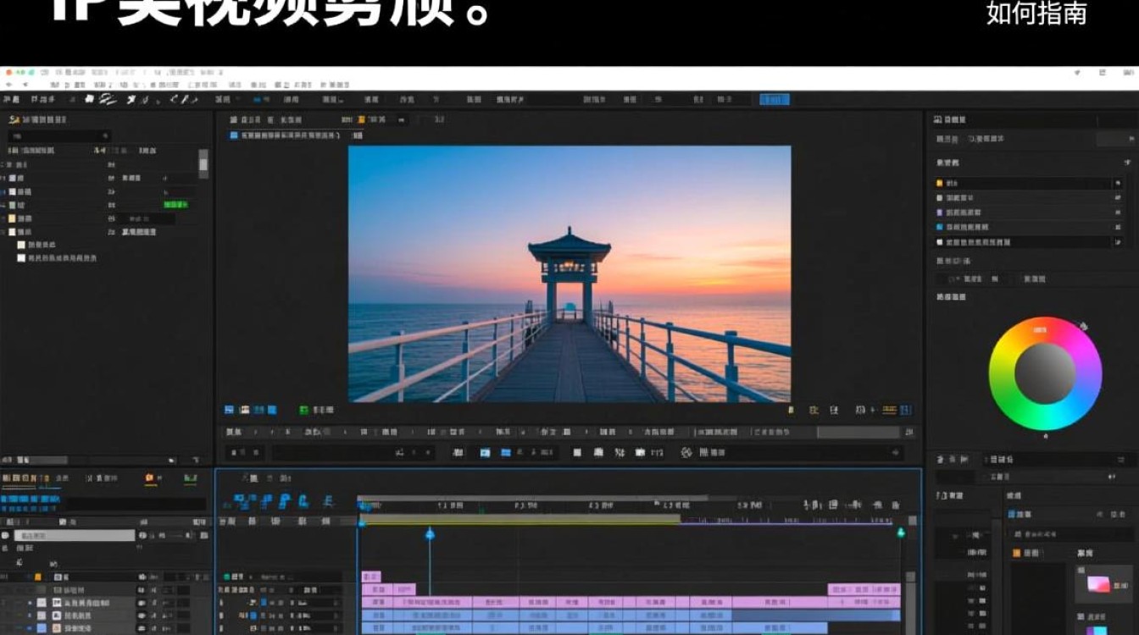Select the small topmost pink clip in the timeline
The image size is (1139, 635).
point(371,577)
